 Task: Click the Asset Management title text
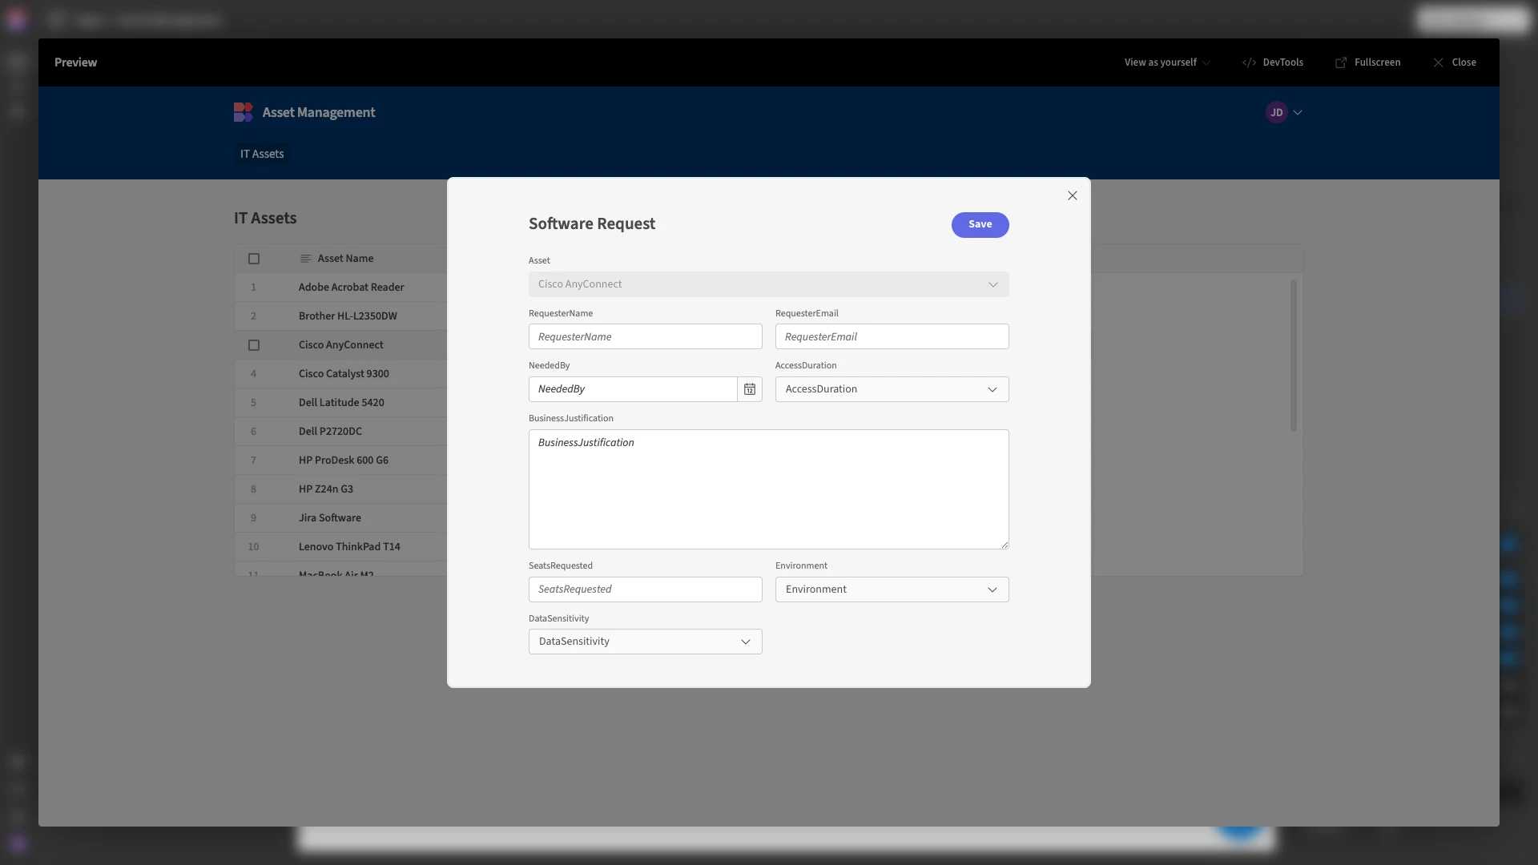319,113
